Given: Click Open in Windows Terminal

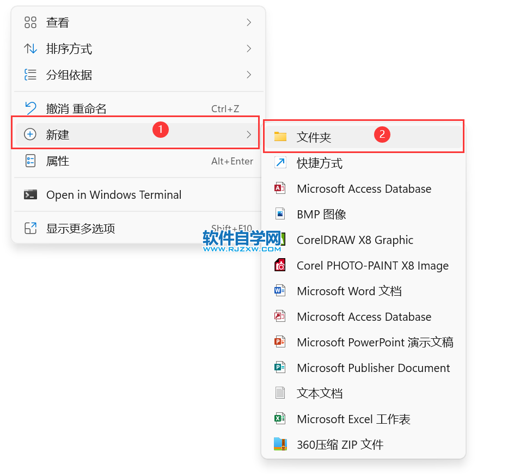Looking at the screenshot, I should (x=138, y=195).
